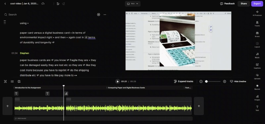The height and width of the screenshot is (124, 265).
Task: Click the first text overlay T marker
Action: pyautogui.click(x=16, y=93)
